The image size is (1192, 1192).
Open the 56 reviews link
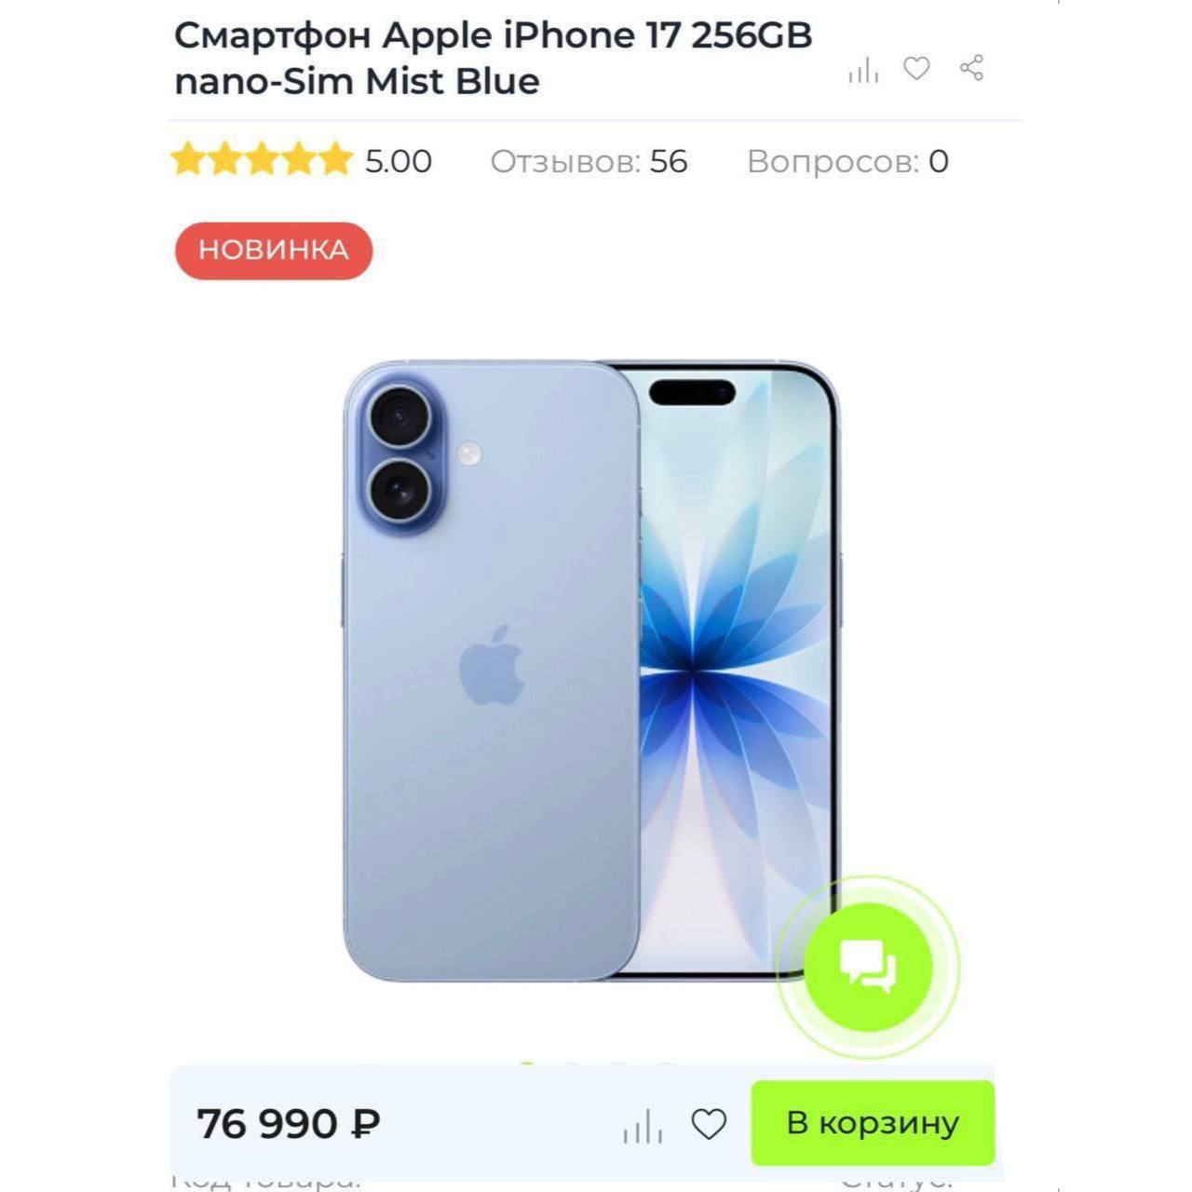tap(589, 161)
